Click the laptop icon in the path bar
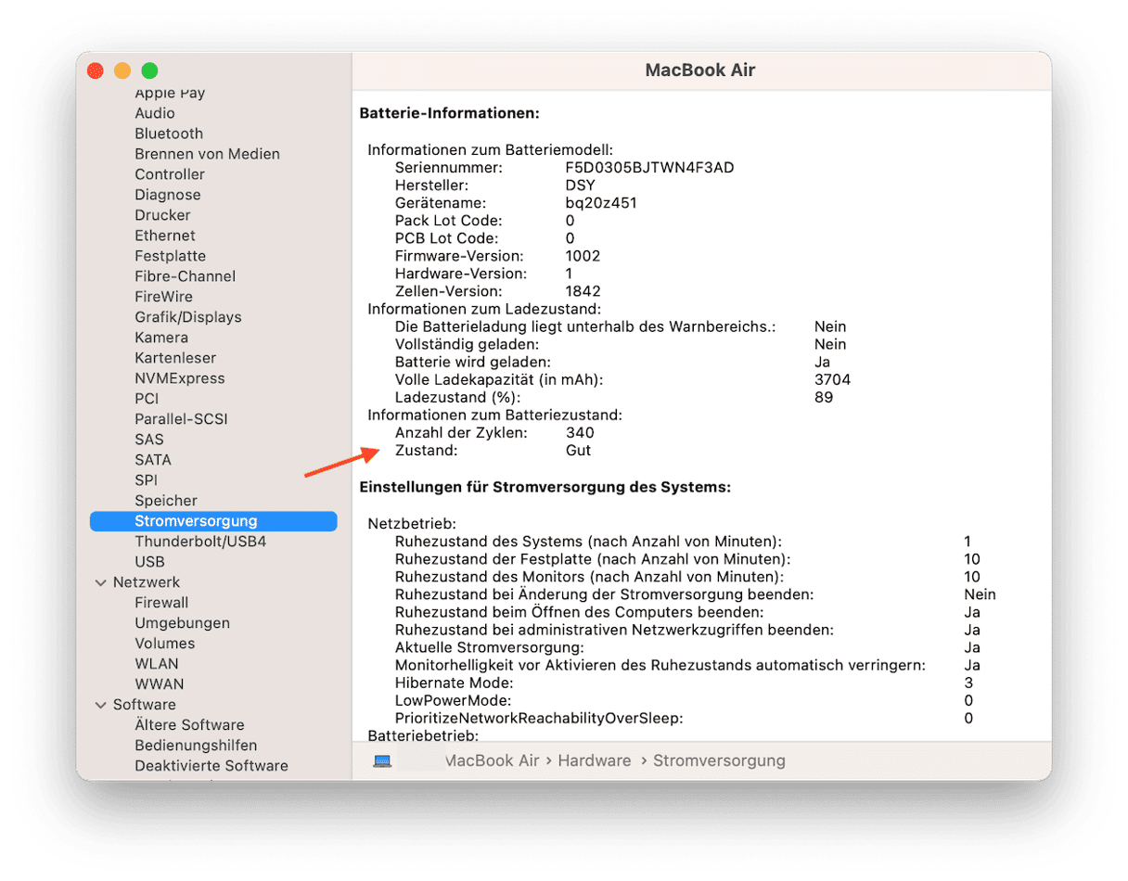Image resolution: width=1128 pixels, height=881 pixels. (x=382, y=760)
